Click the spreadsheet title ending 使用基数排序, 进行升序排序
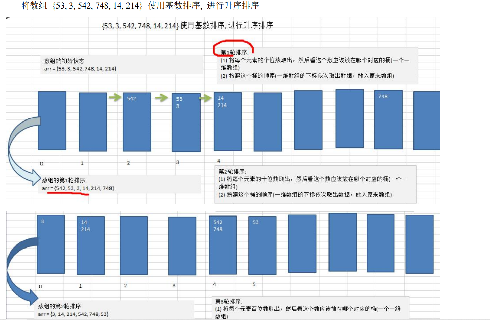The height and width of the screenshot is (320, 490). click(187, 26)
